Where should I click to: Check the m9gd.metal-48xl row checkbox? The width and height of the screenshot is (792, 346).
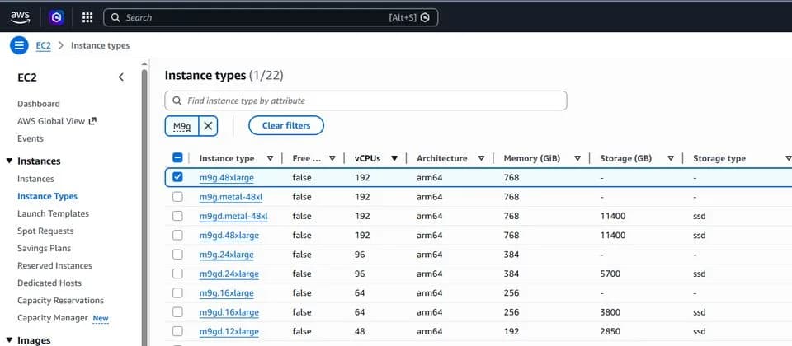pyautogui.click(x=177, y=216)
